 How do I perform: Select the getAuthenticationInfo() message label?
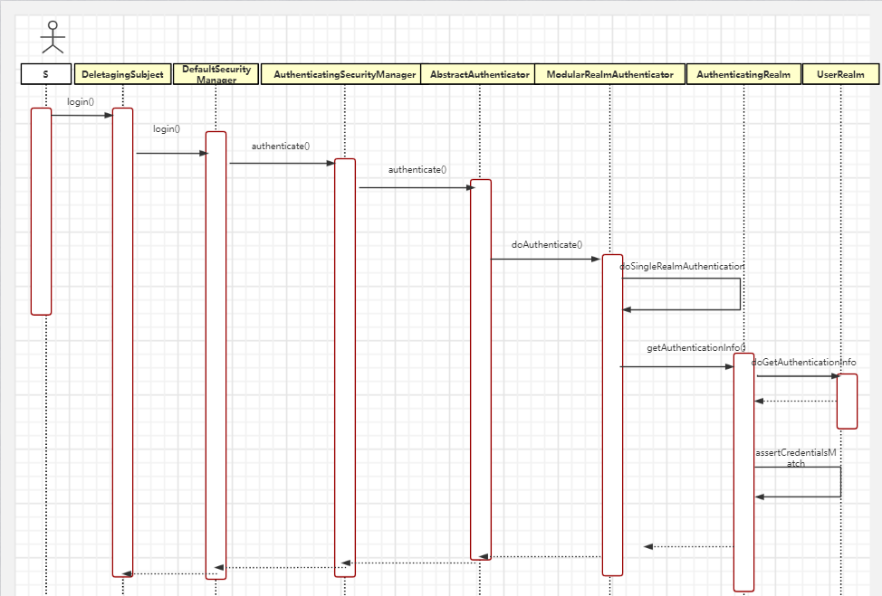click(x=695, y=347)
